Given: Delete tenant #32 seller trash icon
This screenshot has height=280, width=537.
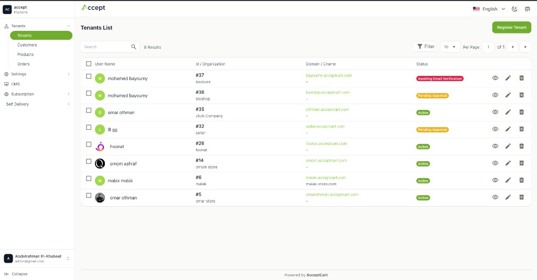Looking at the screenshot, I should click(x=522, y=129).
